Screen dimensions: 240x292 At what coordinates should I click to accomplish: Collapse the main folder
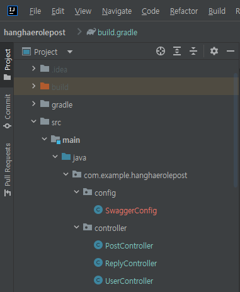click(x=44, y=138)
